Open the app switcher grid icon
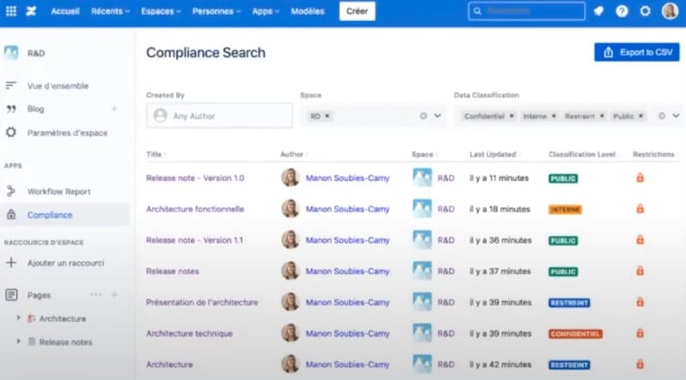The width and height of the screenshot is (686, 380). click(11, 11)
